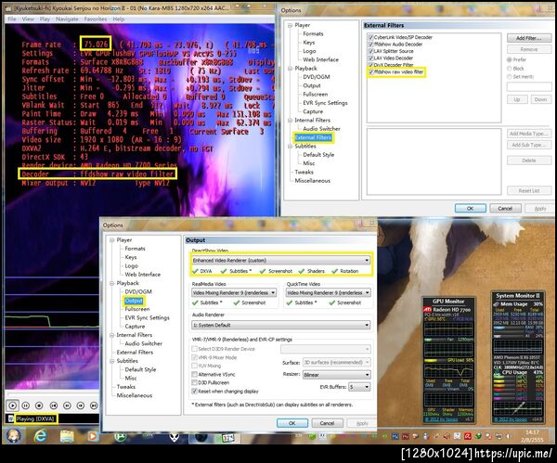The height and width of the screenshot is (463, 557).
Task: Click the Stop button in the player
Action: pos(39,405)
